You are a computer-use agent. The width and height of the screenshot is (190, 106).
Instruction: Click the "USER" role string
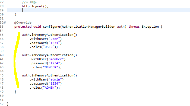point(49,47)
